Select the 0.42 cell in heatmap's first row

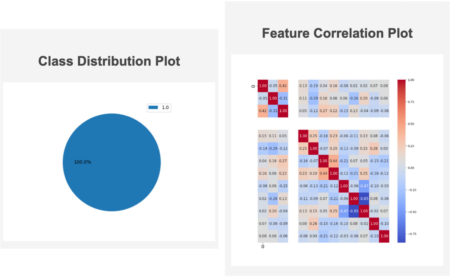[283, 86]
